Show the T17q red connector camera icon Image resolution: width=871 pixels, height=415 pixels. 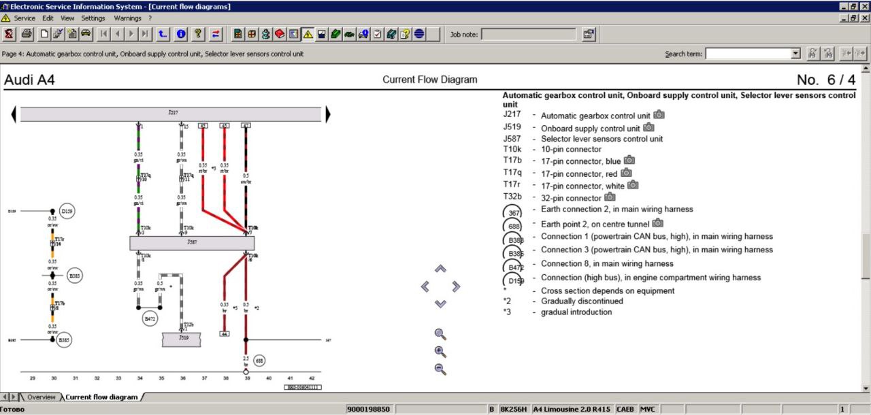[626, 173]
